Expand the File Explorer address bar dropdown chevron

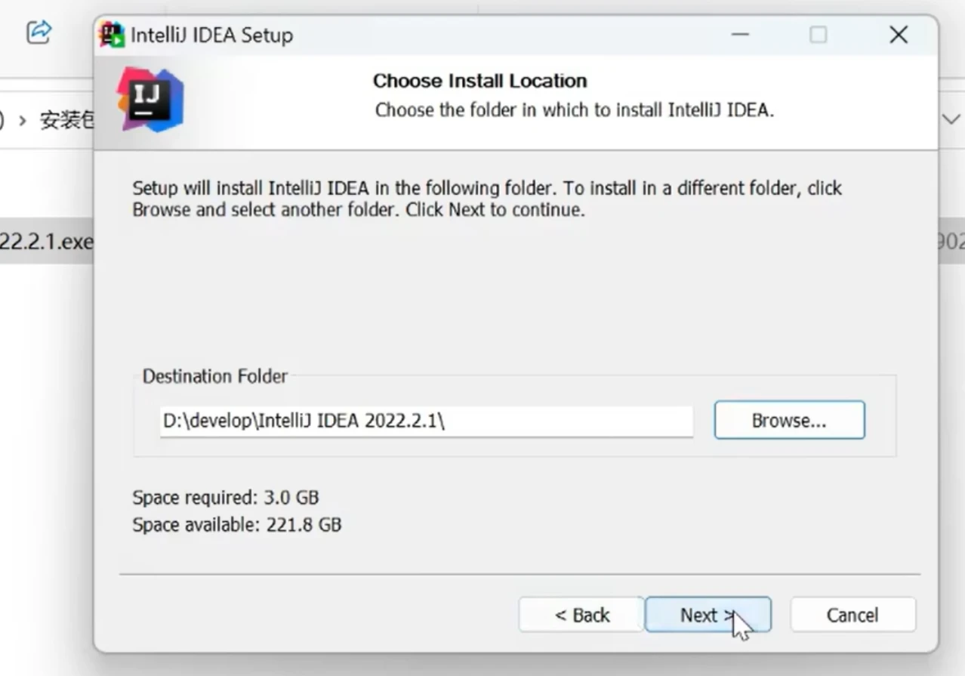[x=951, y=119]
